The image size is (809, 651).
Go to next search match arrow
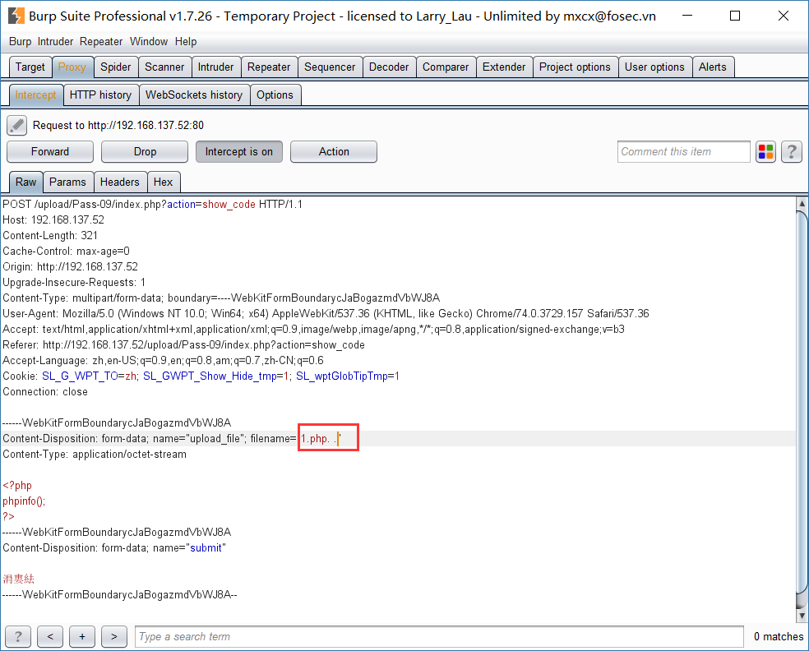[114, 636]
